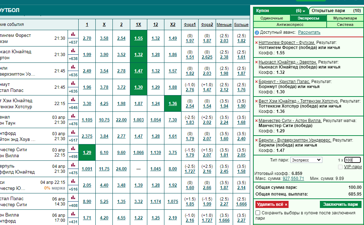Open statistics icon for Bournemouth vs Crystal Palace
Viewport: 364px width, 225px height.
pos(73,83)
